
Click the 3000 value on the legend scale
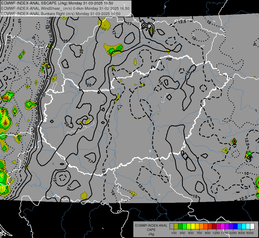242,233
